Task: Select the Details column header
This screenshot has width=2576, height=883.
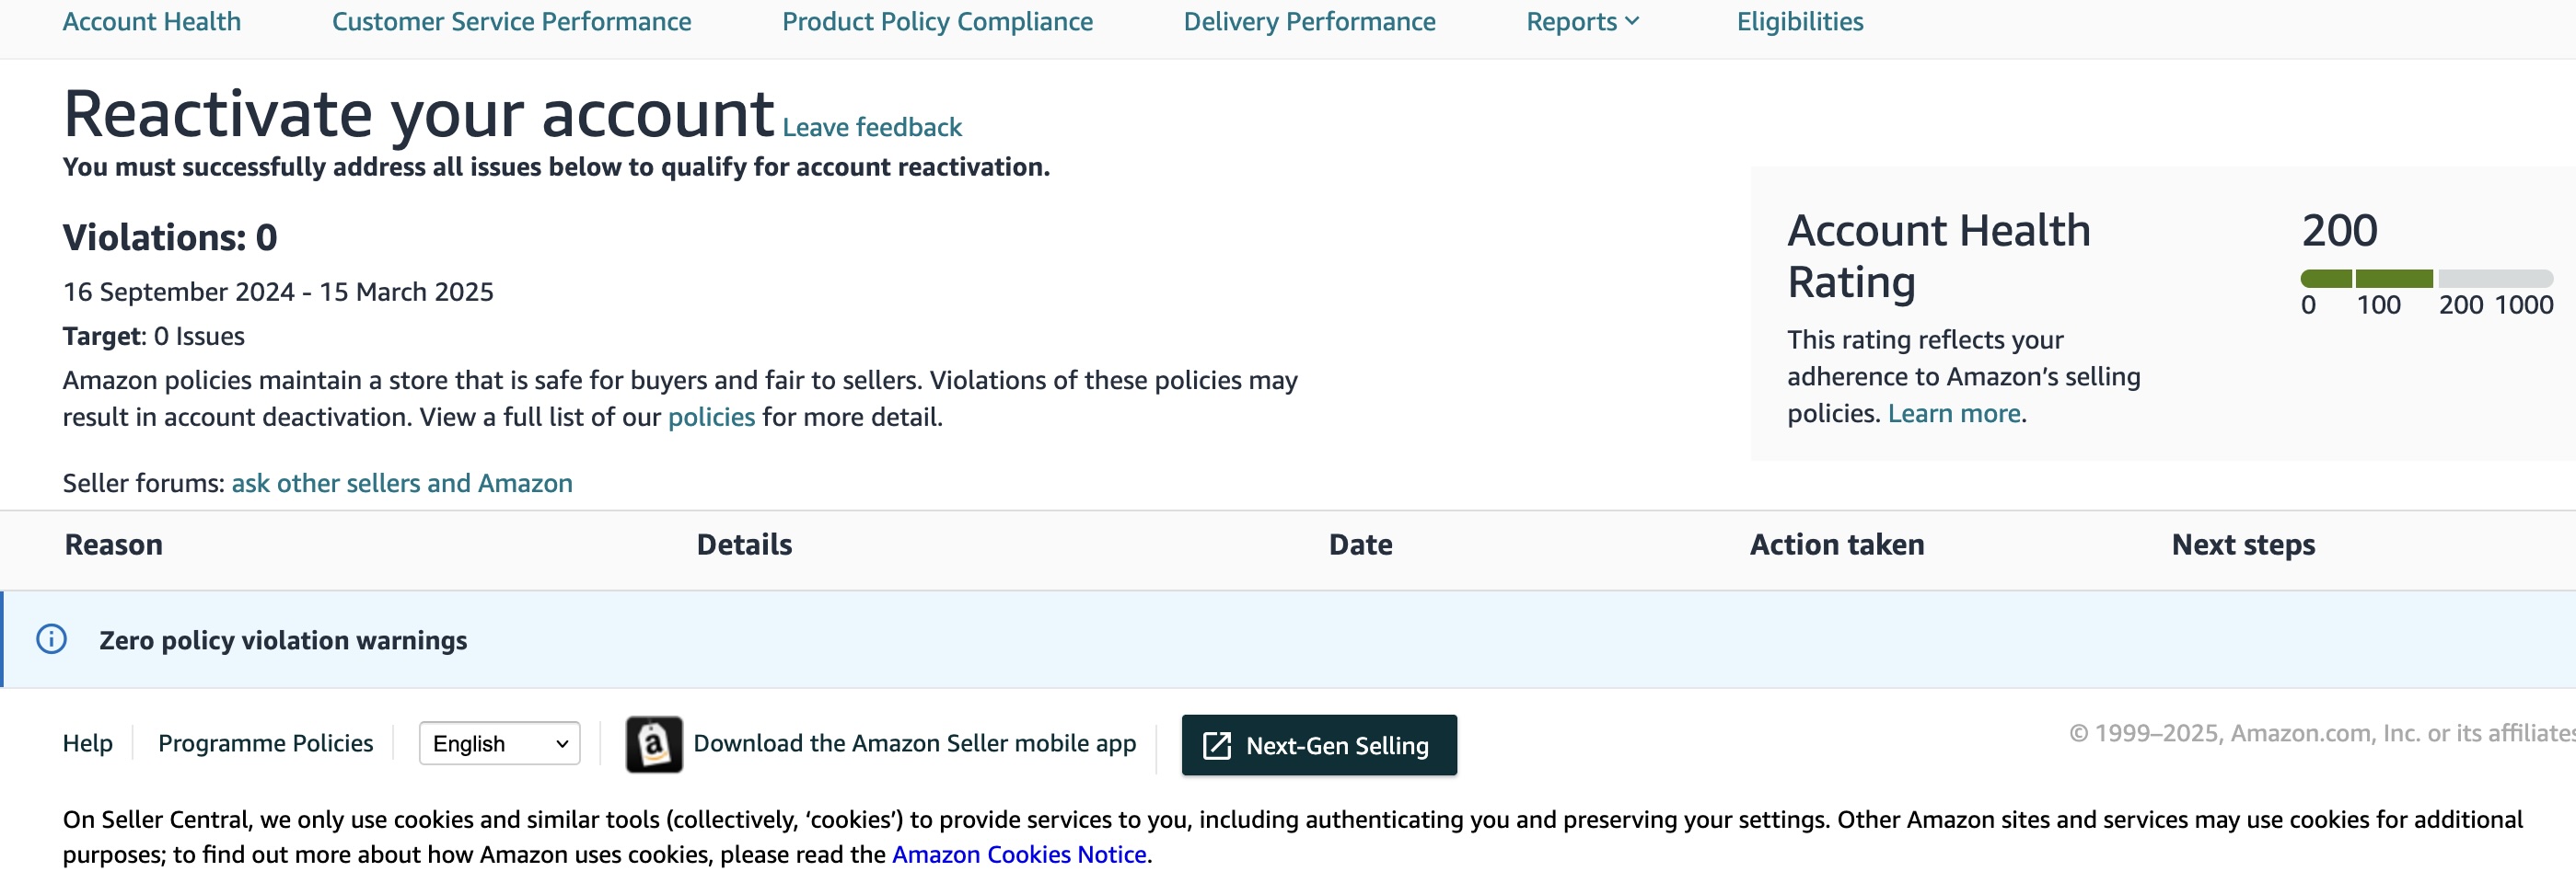Action: click(x=744, y=545)
